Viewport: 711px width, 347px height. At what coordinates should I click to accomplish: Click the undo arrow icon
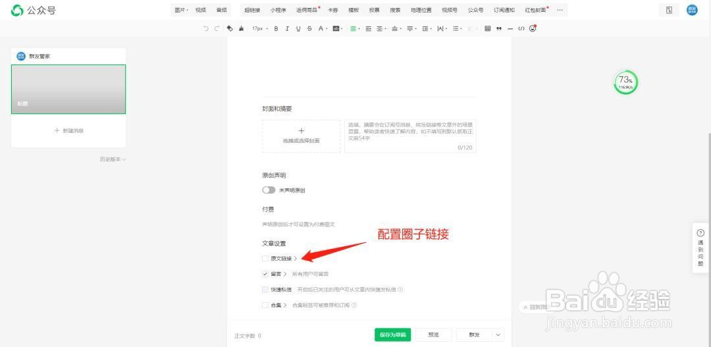coord(206,28)
